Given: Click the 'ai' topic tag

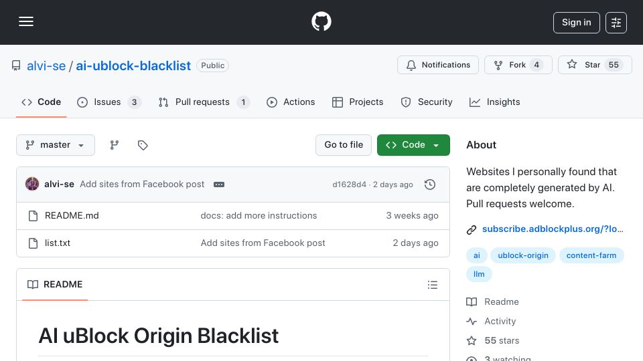Looking at the screenshot, I should [x=476, y=255].
